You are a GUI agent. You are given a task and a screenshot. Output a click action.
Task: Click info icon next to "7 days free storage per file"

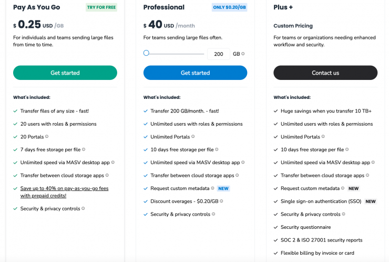(84, 150)
